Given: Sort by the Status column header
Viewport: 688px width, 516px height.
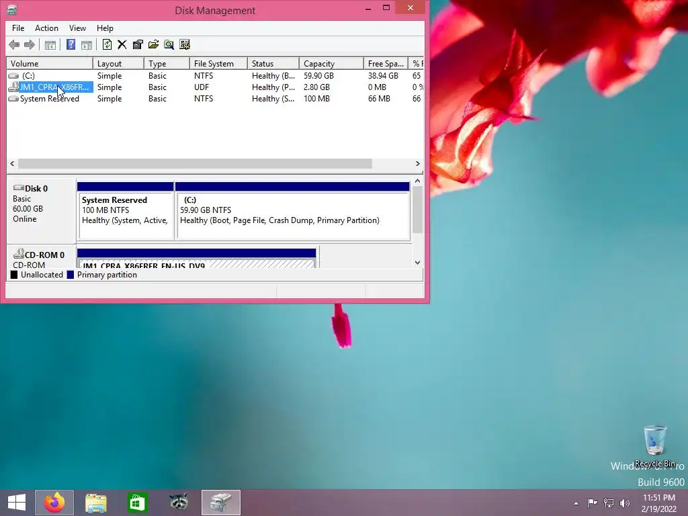Looking at the screenshot, I should point(273,64).
